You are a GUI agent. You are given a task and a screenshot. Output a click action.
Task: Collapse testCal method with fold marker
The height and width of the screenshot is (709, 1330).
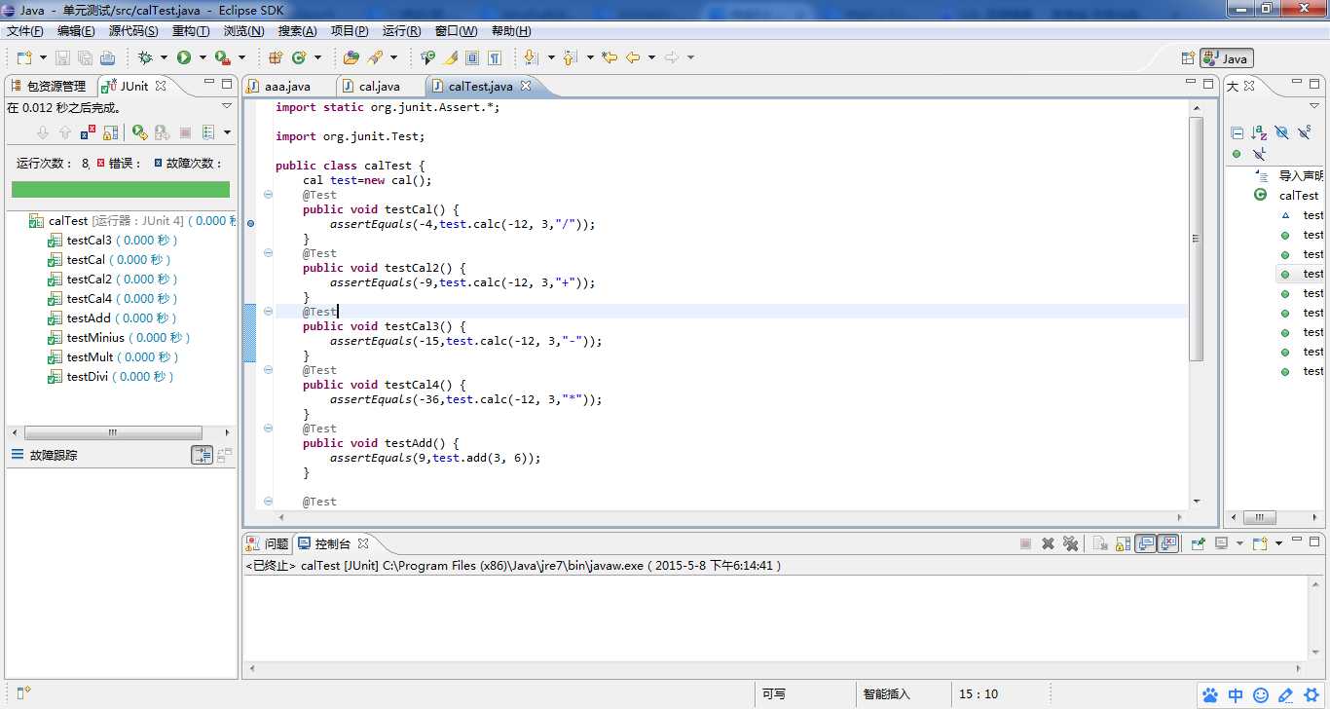point(268,195)
